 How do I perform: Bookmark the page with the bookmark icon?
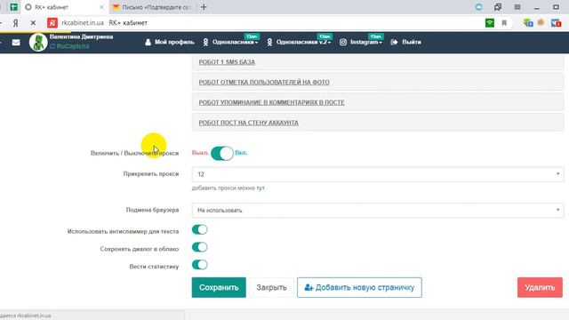504,23
